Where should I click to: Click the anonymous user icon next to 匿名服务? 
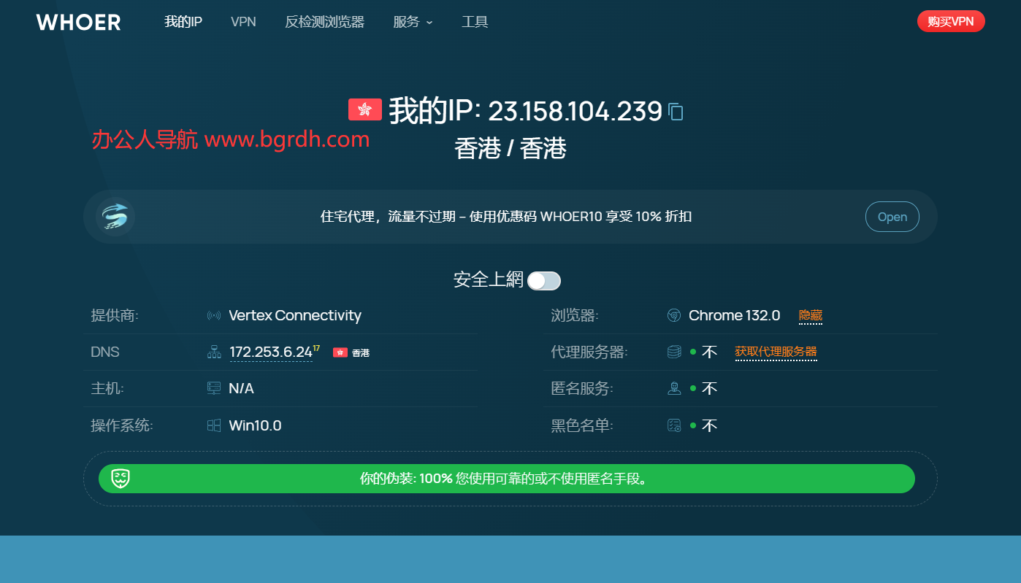[x=673, y=388]
